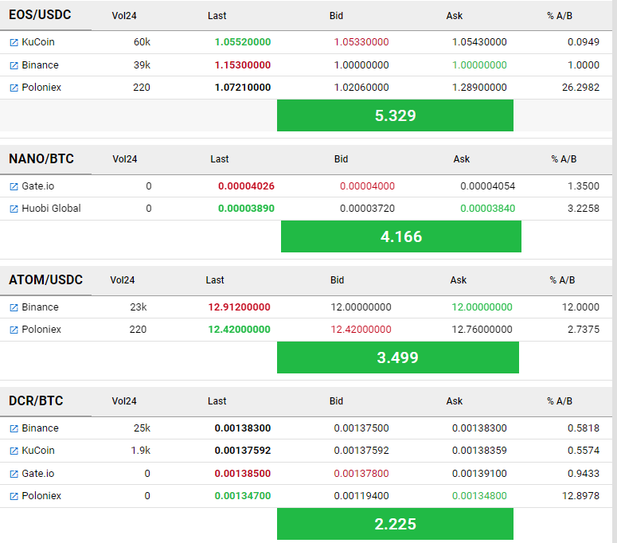Viewport: 617px width, 543px height.
Task: Select bid value 0.00119400
Action: pyautogui.click(x=361, y=496)
